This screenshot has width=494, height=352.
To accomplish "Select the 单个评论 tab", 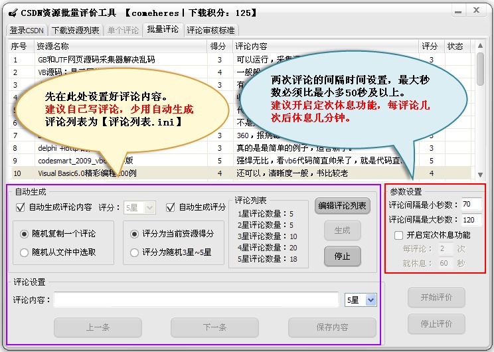I will point(123,31).
